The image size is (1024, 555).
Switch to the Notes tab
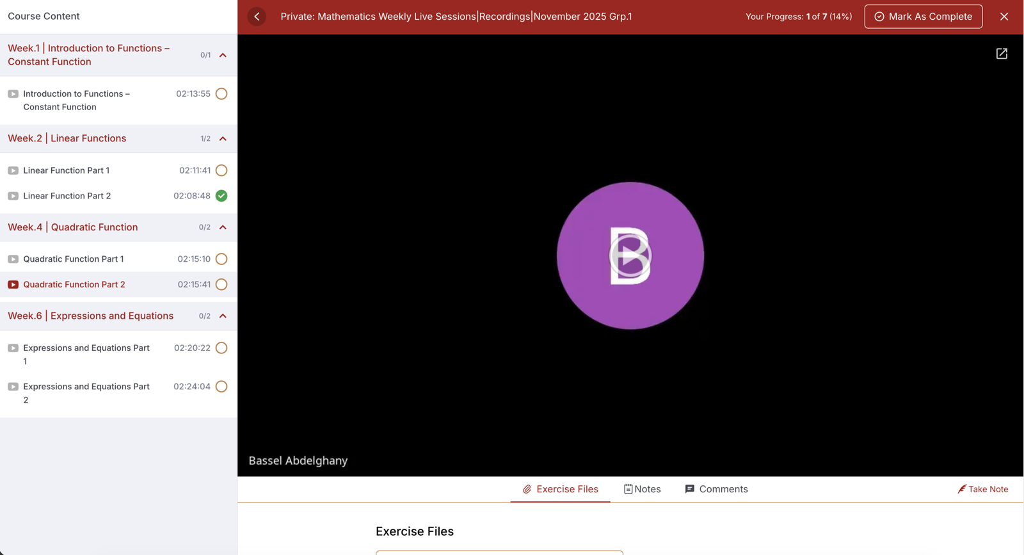(x=642, y=489)
